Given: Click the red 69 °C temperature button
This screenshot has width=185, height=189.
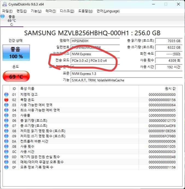Looking at the screenshot, I should pyautogui.click(x=16, y=76).
